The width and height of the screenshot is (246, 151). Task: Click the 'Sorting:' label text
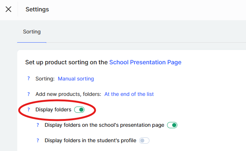(x=45, y=79)
